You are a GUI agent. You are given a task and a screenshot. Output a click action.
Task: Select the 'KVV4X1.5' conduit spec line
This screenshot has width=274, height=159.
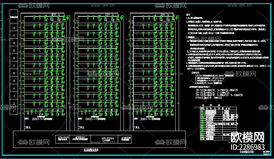coord(209,98)
